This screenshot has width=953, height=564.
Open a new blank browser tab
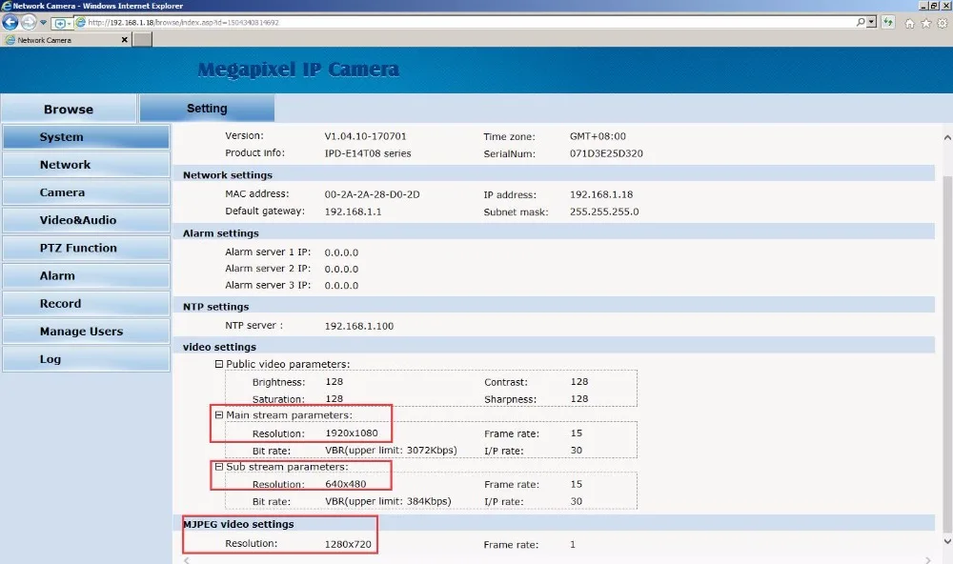[x=142, y=39]
